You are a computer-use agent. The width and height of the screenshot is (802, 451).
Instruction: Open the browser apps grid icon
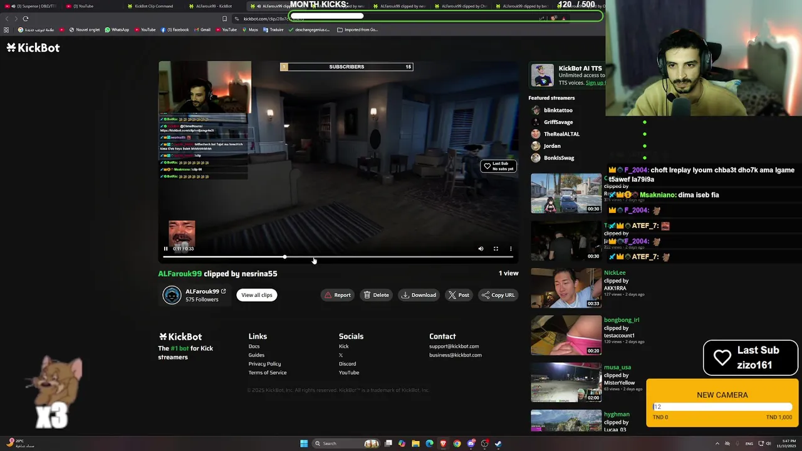[6, 29]
